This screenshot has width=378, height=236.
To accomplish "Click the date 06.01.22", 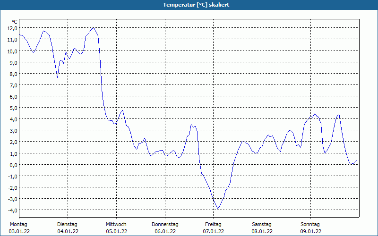I will 165,231.
